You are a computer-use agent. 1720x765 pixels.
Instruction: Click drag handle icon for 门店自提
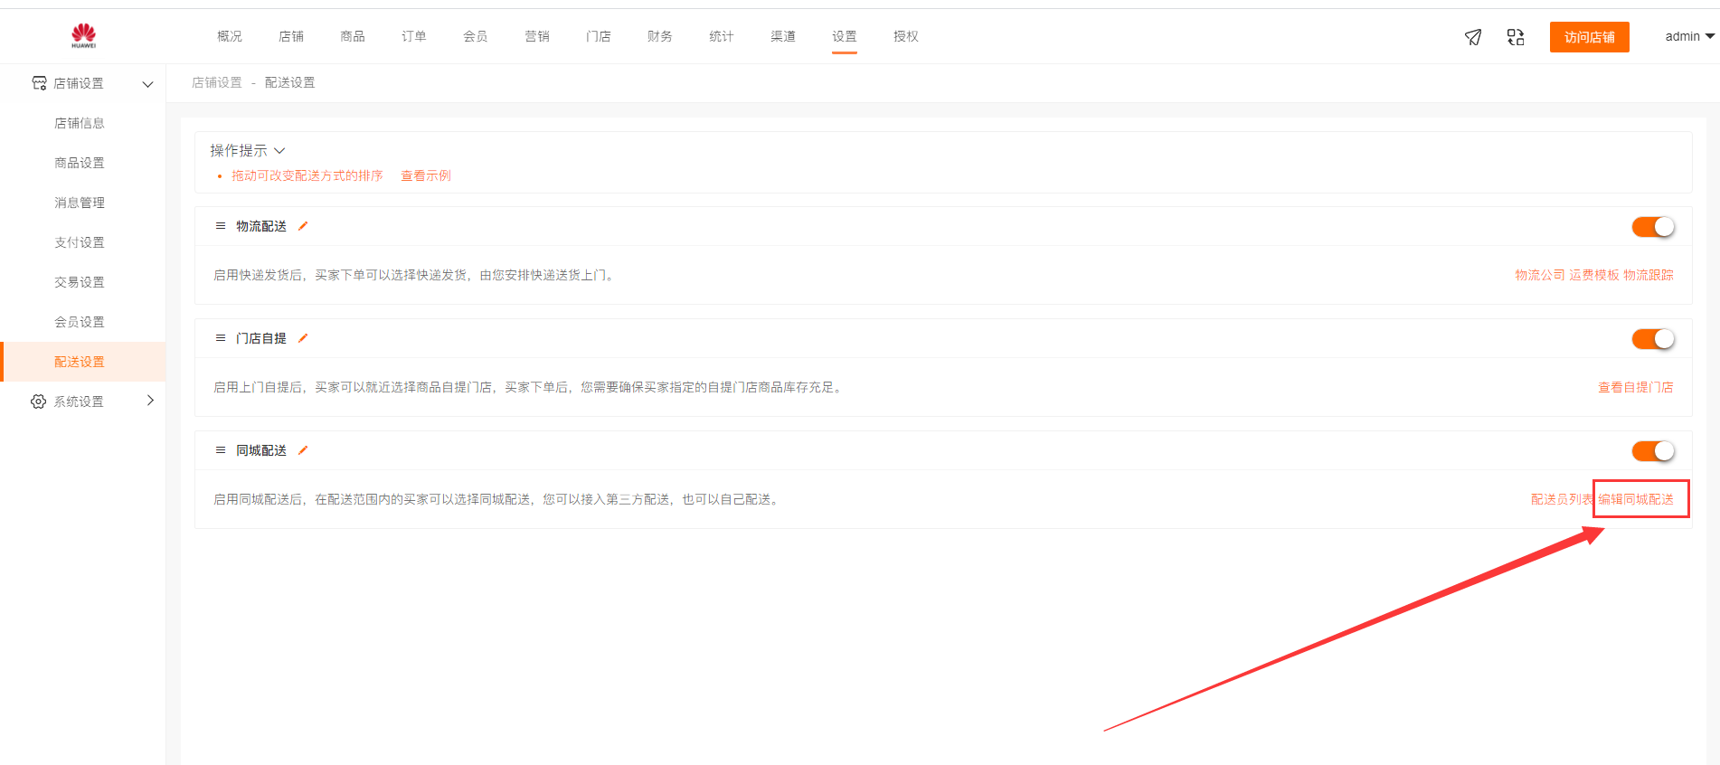tap(220, 338)
